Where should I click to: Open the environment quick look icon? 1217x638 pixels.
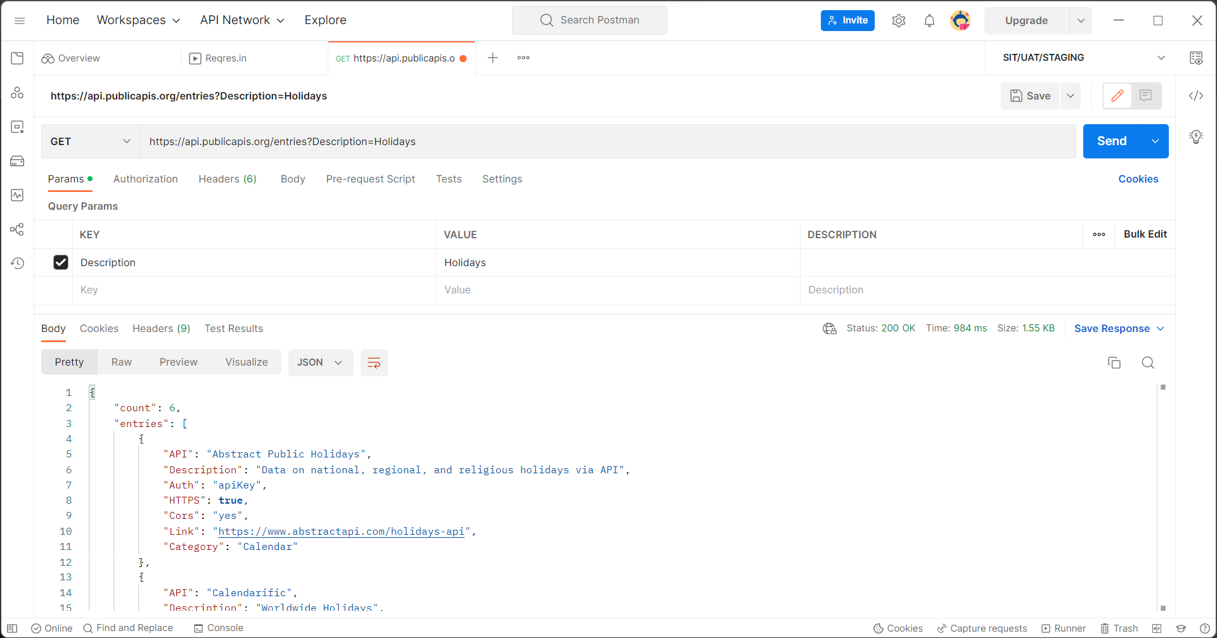1196,58
